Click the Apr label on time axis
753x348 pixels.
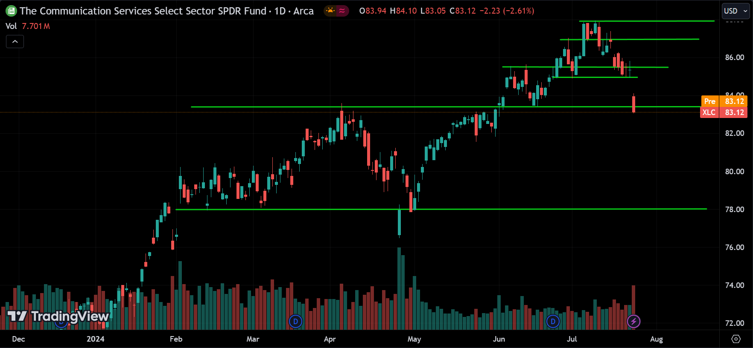[330, 339]
